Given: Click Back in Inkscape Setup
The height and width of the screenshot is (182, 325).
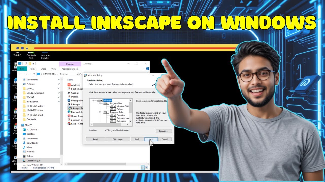Looking at the screenshot, I should click(137, 139).
